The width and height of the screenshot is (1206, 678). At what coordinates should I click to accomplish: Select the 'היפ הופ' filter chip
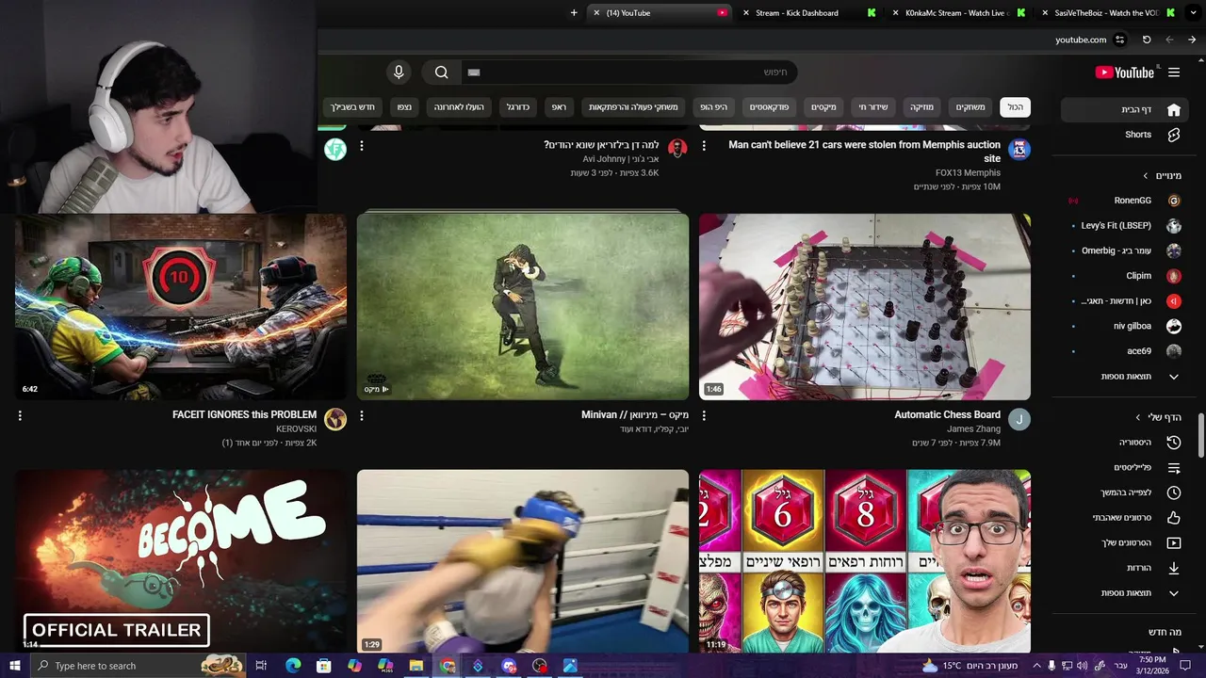714,107
